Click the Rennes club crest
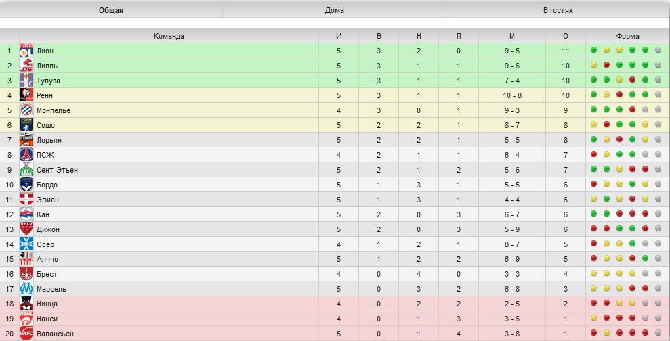 (x=26, y=95)
